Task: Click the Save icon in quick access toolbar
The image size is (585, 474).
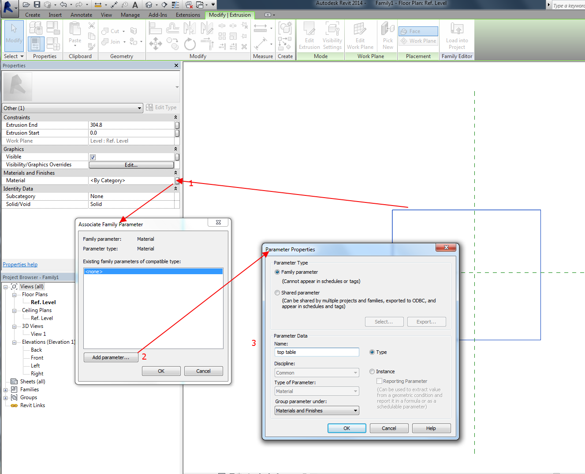Action: (x=37, y=4)
